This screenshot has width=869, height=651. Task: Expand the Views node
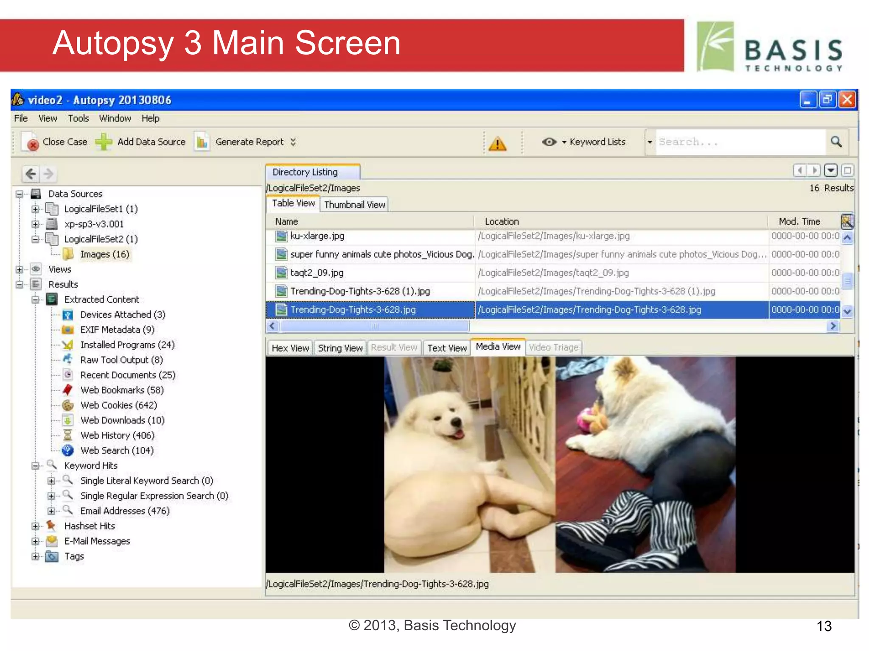20,270
